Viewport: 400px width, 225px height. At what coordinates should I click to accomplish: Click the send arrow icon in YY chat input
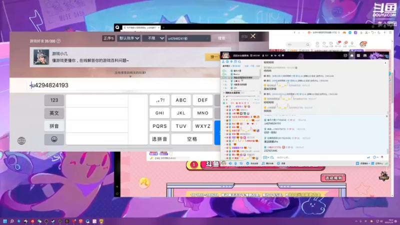(368, 157)
